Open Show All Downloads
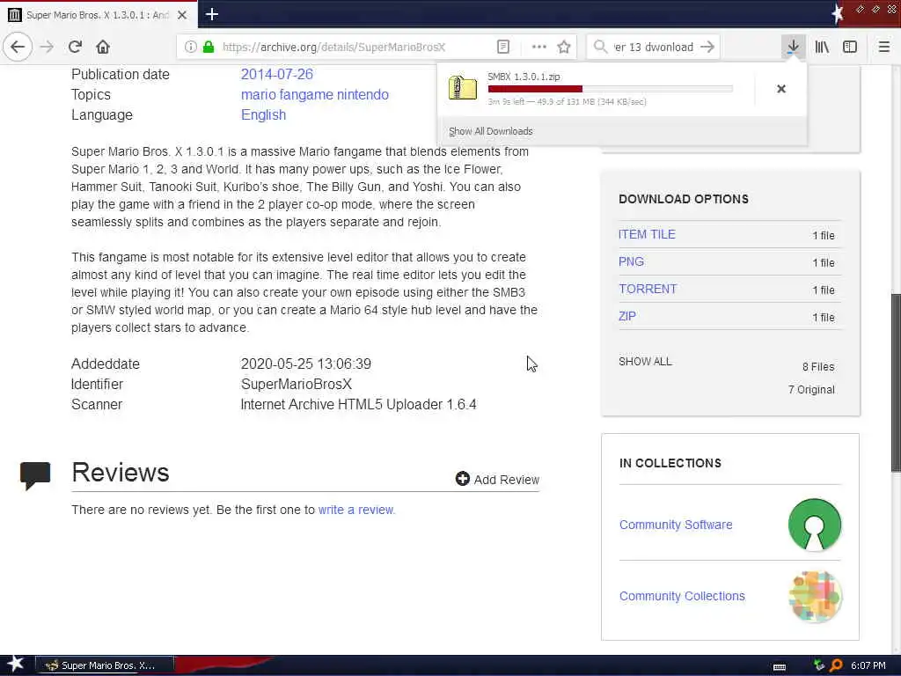Viewport: 901px width, 676px height. (491, 131)
